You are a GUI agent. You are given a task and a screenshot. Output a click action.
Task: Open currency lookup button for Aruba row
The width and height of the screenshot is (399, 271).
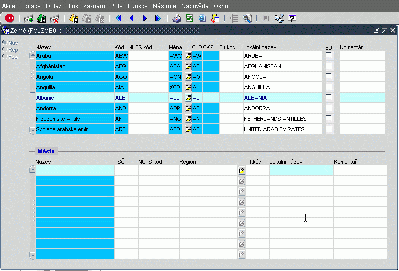pyautogui.click(x=188, y=56)
